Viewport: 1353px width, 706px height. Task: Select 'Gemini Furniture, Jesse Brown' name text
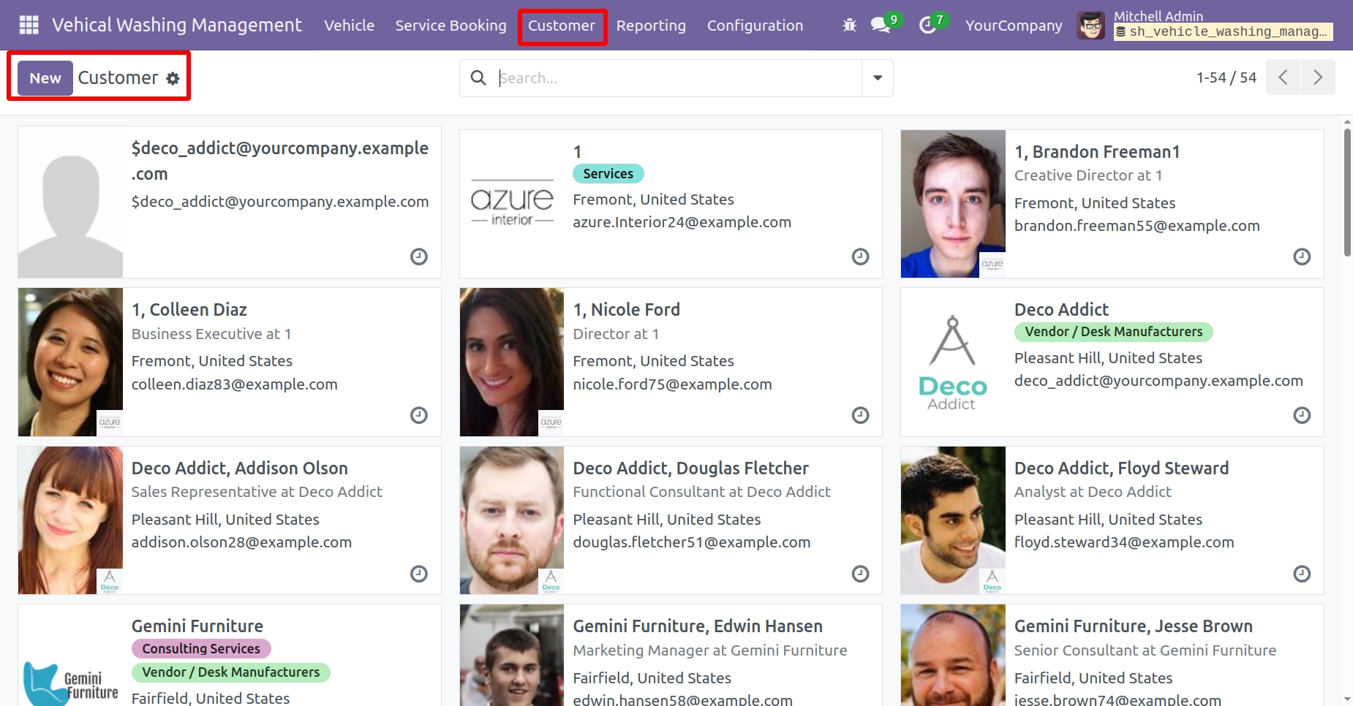1134,626
